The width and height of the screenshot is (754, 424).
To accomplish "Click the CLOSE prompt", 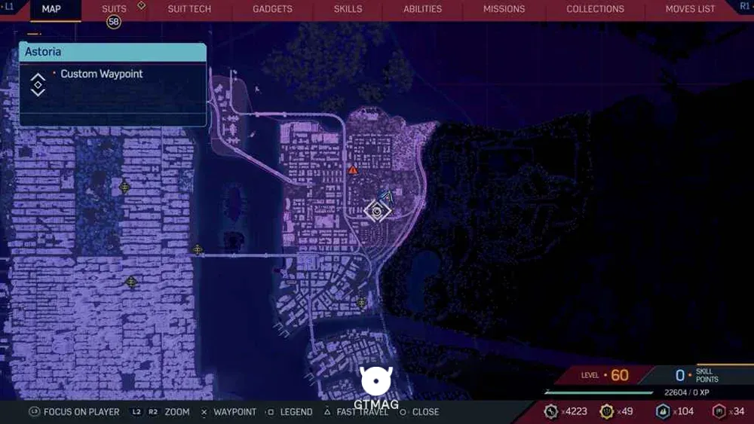I will [419, 412].
